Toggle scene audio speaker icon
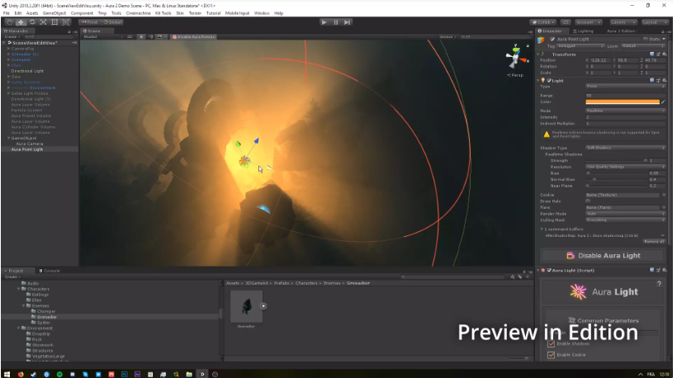 click(x=150, y=36)
